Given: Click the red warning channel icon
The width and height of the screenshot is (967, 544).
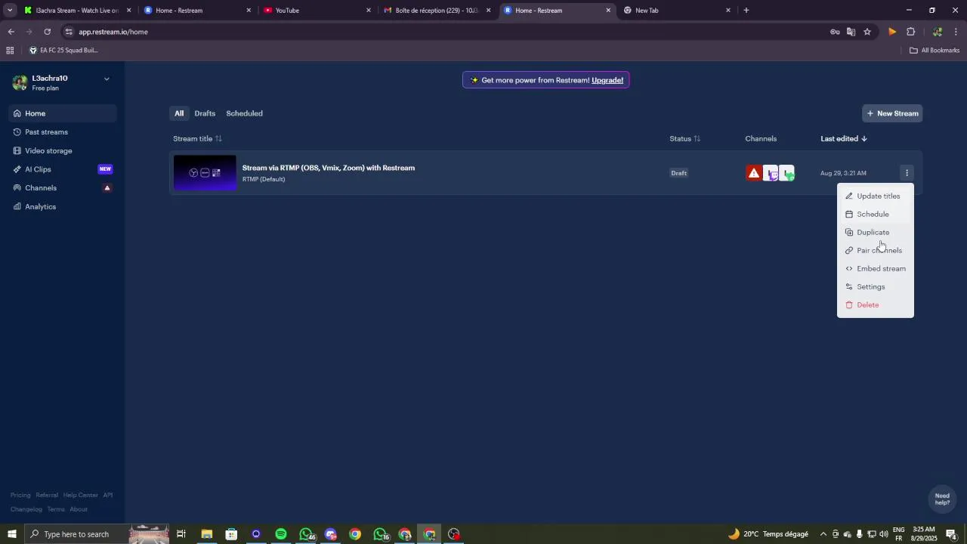Looking at the screenshot, I should point(753,173).
